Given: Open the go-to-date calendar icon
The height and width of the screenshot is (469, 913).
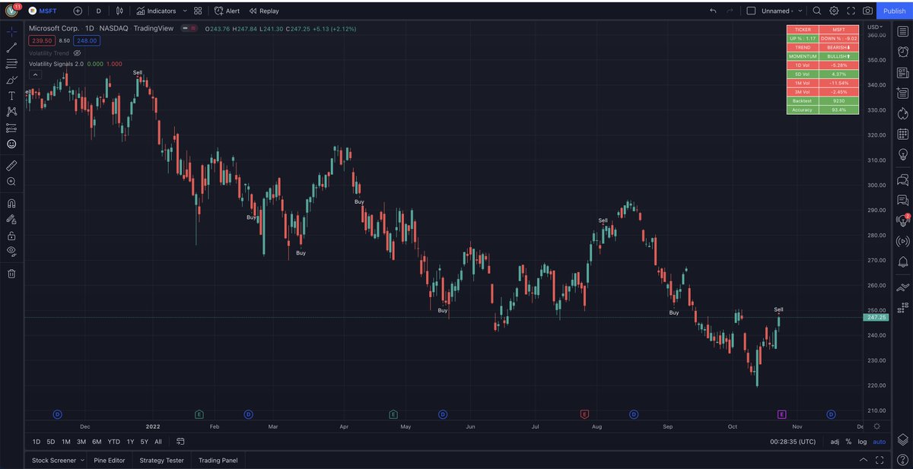Looking at the screenshot, I should click(180, 441).
